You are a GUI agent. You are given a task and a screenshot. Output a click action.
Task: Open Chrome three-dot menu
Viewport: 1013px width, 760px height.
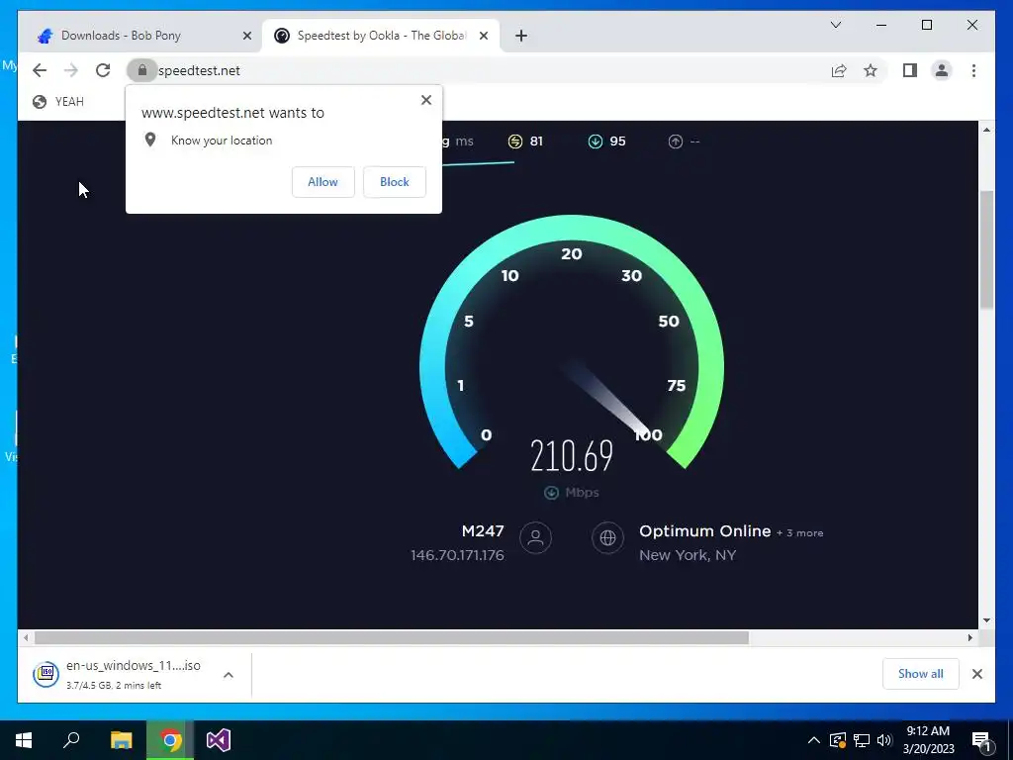pyautogui.click(x=973, y=70)
